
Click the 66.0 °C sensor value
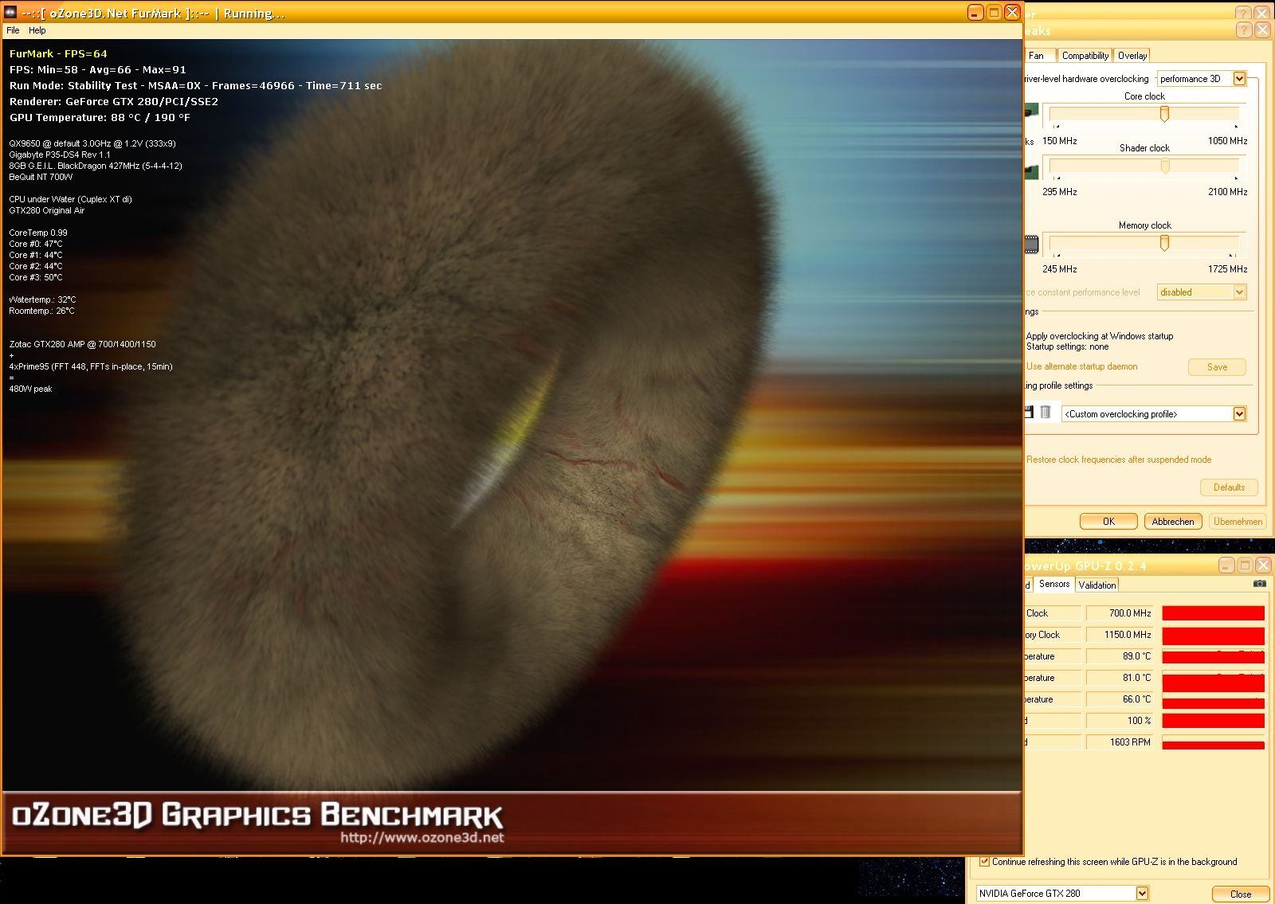tap(1120, 699)
